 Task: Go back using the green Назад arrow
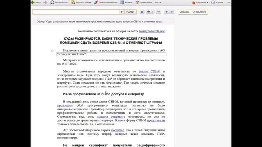point(36,2)
